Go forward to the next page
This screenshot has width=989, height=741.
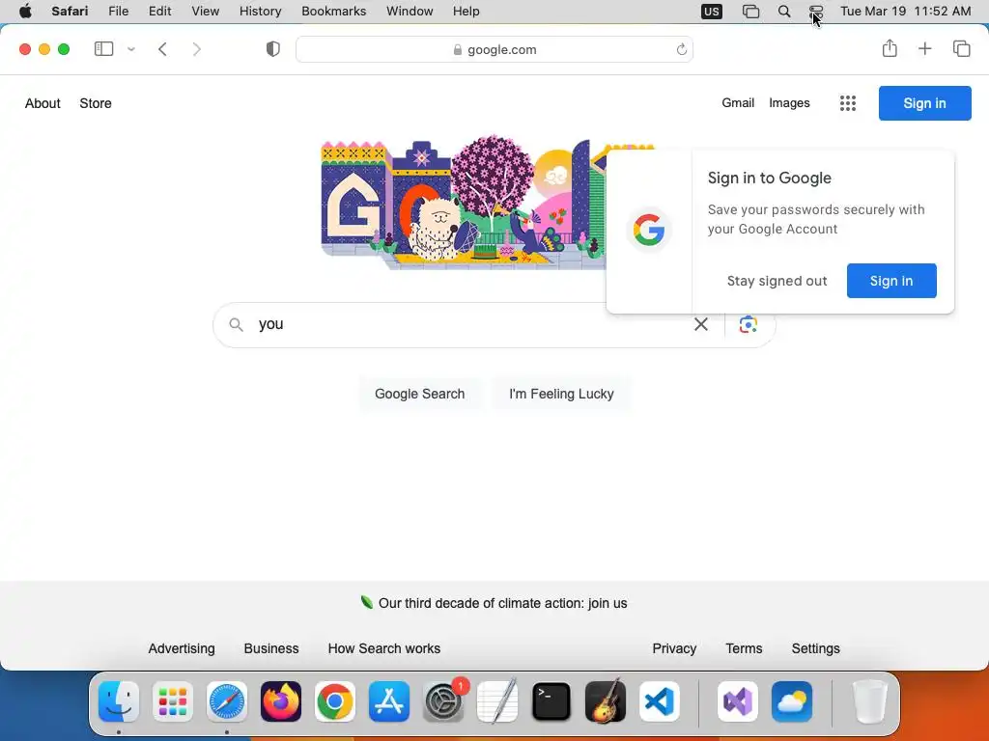(x=197, y=49)
